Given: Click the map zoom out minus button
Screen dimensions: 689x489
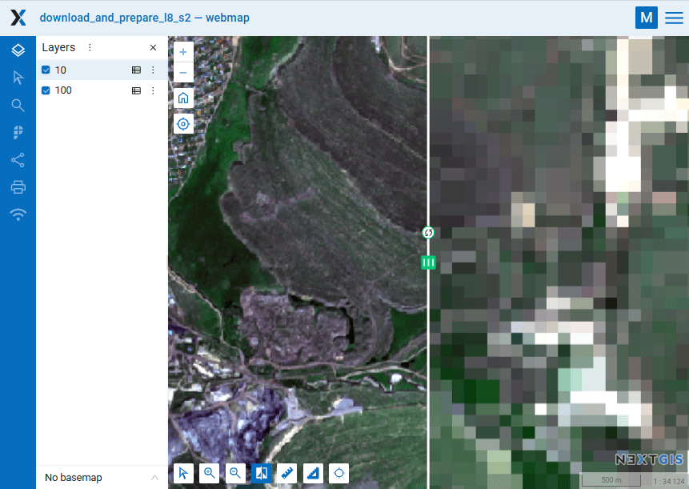Looking at the screenshot, I should (x=183, y=73).
